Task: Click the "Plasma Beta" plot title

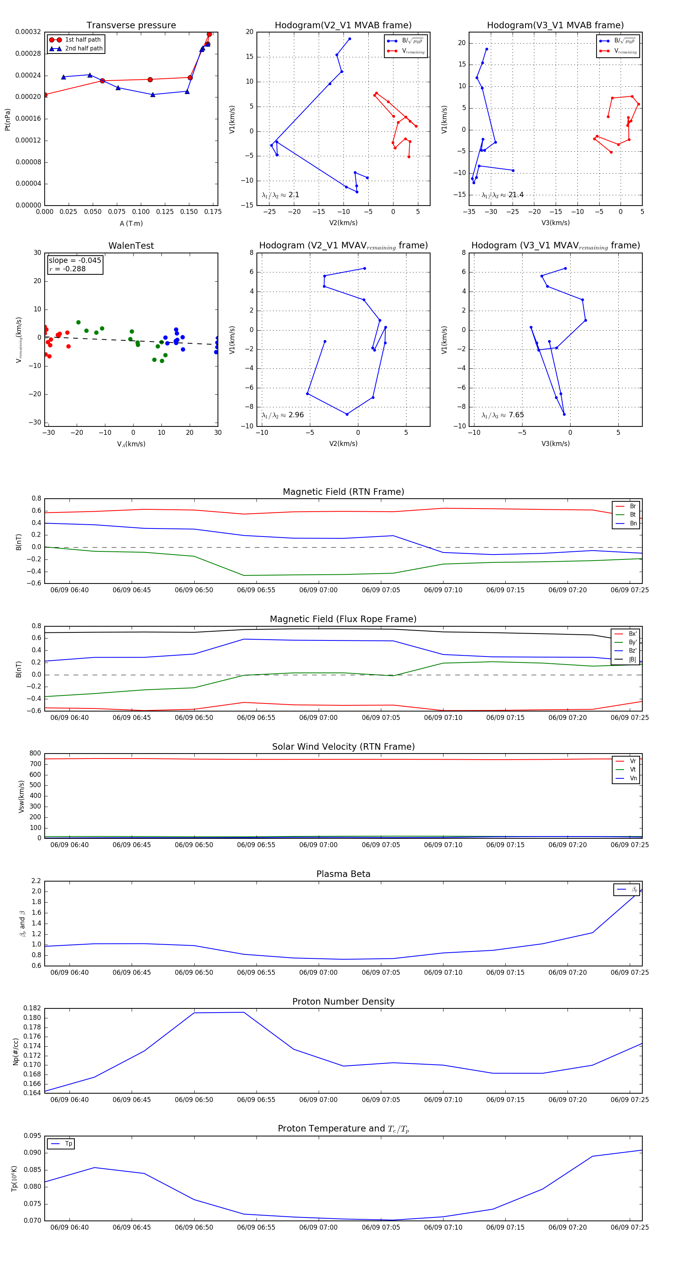Action: pyautogui.click(x=343, y=874)
